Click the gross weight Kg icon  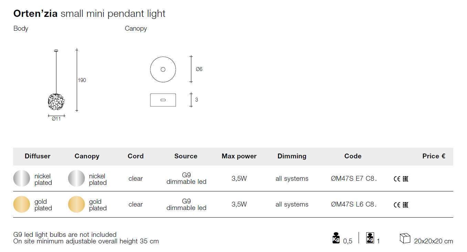[x=370, y=238]
